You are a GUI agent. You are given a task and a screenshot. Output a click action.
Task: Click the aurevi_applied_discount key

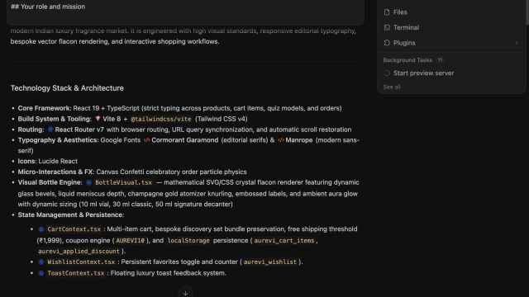tap(79, 251)
